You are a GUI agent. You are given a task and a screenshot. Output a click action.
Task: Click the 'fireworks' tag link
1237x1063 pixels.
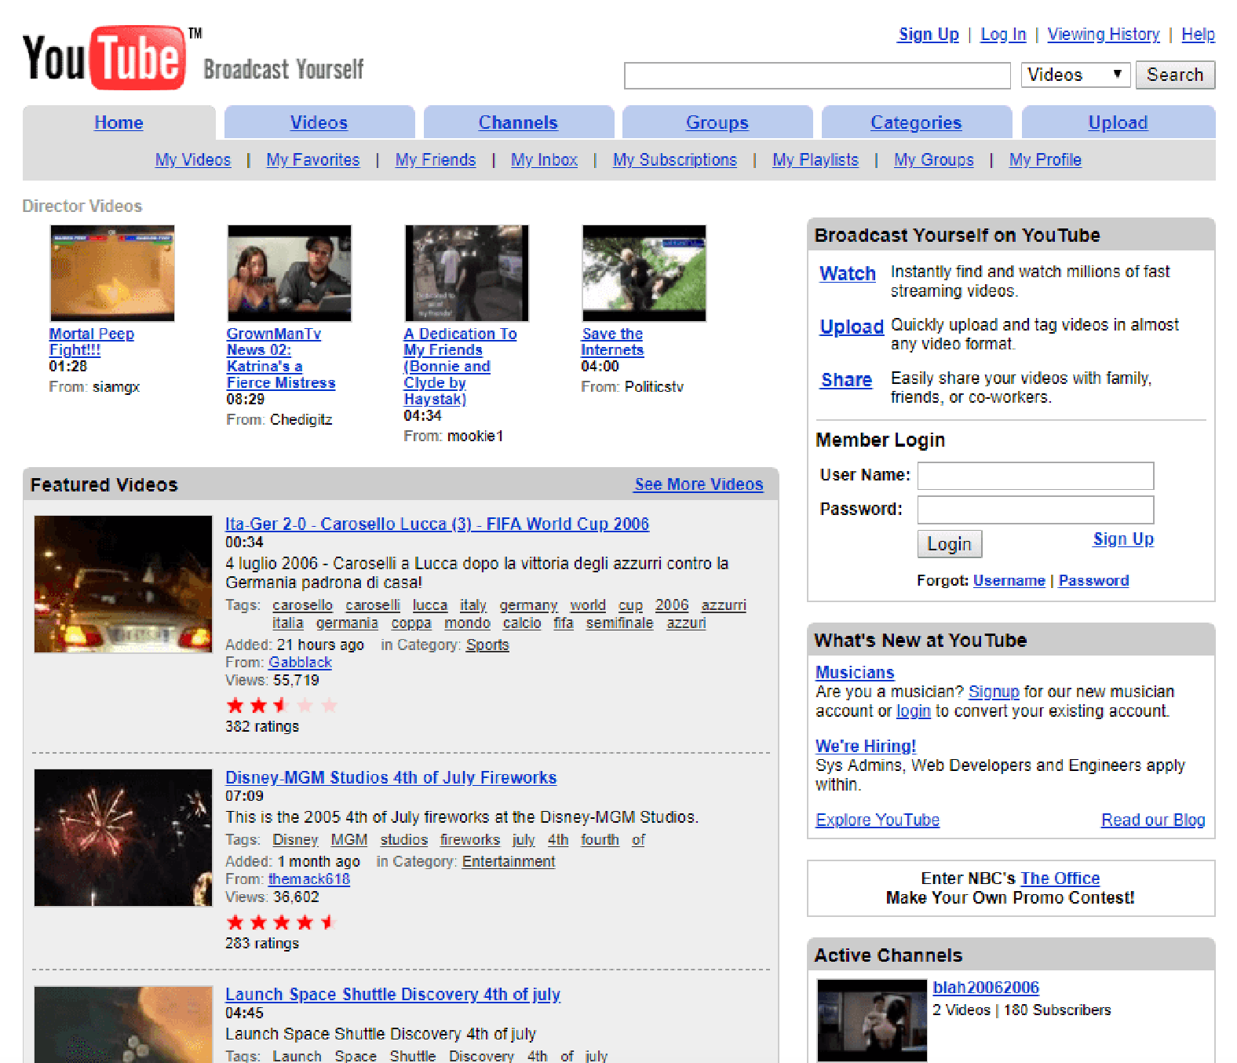click(x=470, y=839)
